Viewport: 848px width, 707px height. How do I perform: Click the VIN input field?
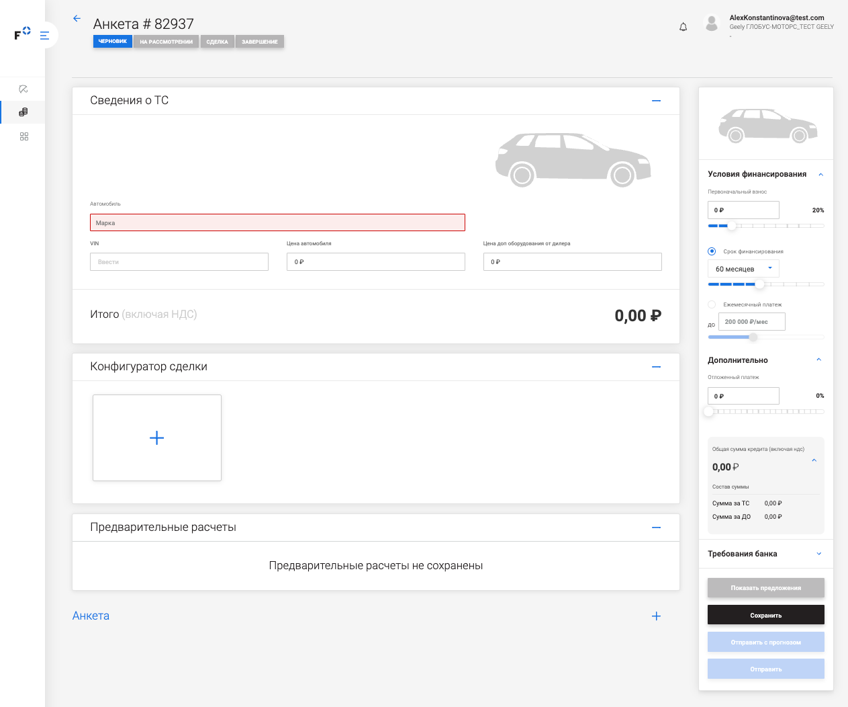(179, 262)
